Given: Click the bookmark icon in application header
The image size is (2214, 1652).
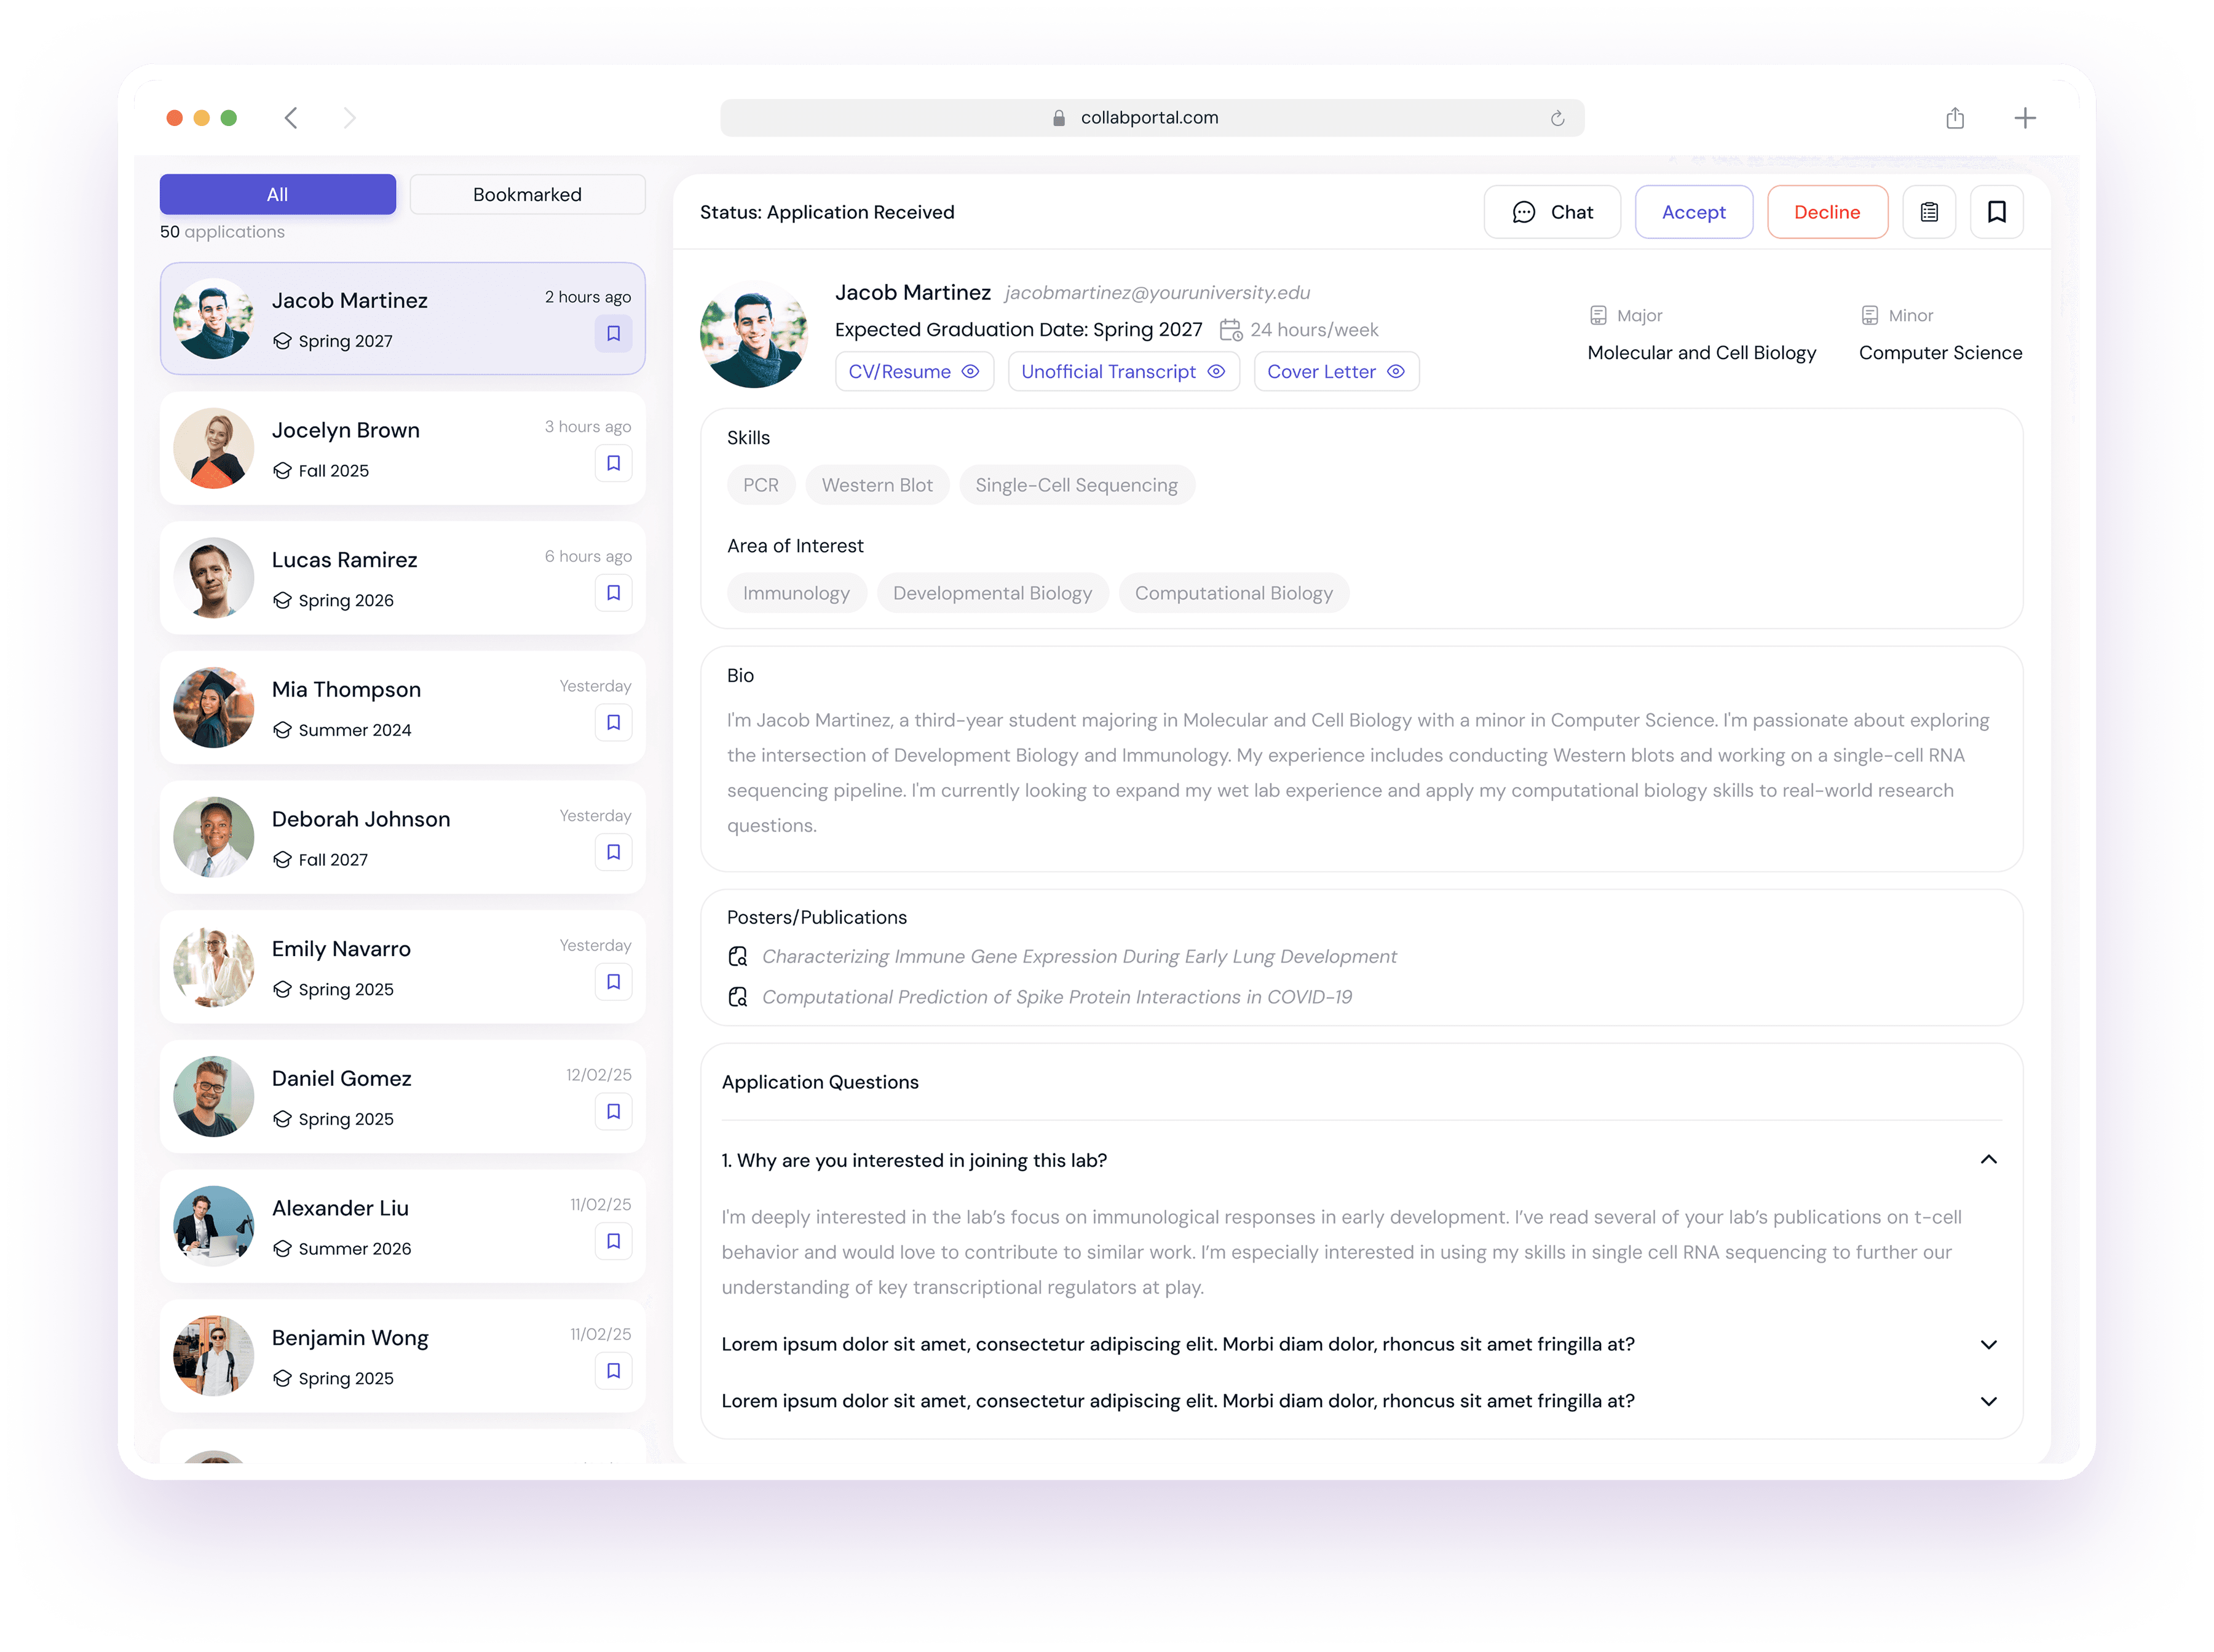Looking at the screenshot, I should click(1996, 212).
